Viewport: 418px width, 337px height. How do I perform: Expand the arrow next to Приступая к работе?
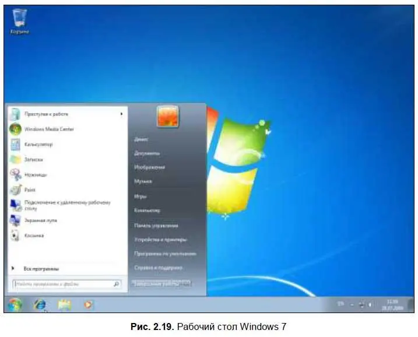[121, 114]
